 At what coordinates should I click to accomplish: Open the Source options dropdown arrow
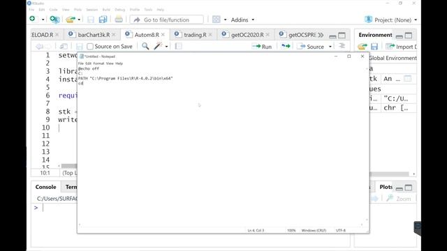330,47
